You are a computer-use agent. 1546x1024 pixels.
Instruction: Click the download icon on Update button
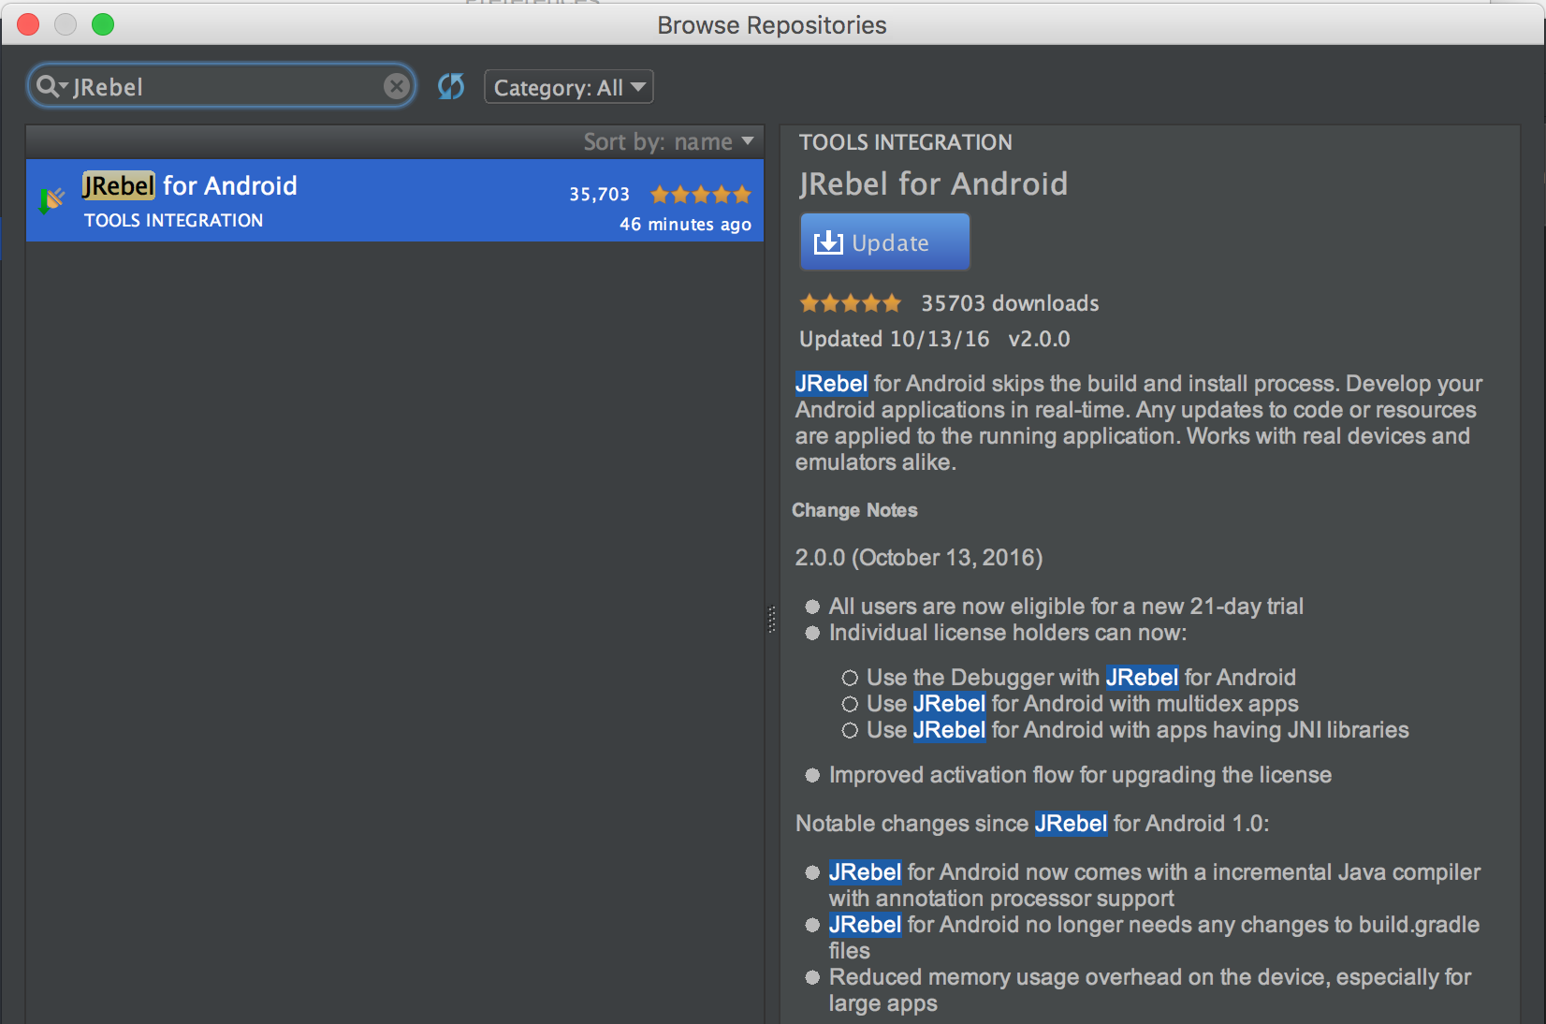click(x=828, y=242)
